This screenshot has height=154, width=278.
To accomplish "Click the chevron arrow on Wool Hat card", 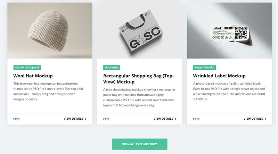I will coord(85,119).
